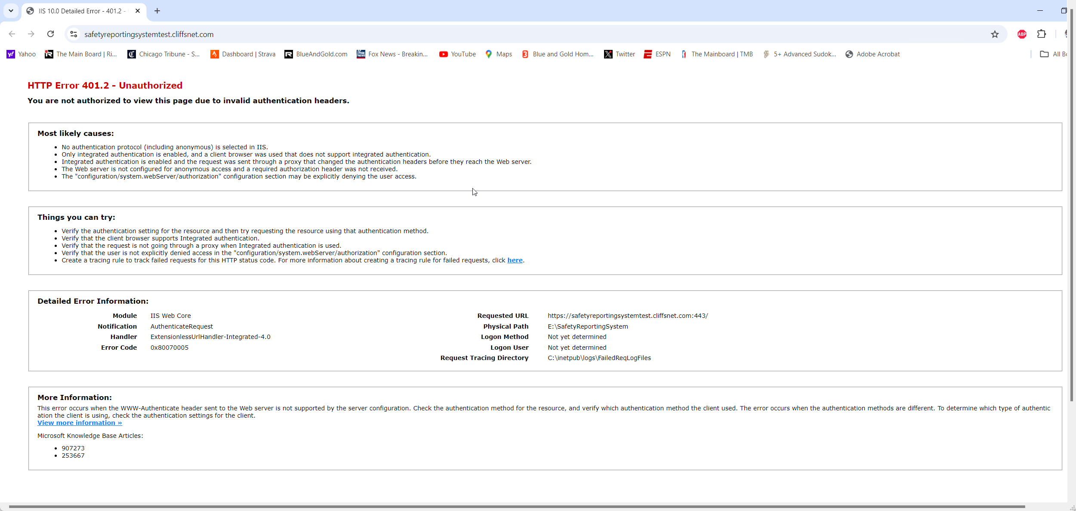Click the forward navigation arrow
The height and width of the screenshot is (511, 1076).
[x=31, y=34]
